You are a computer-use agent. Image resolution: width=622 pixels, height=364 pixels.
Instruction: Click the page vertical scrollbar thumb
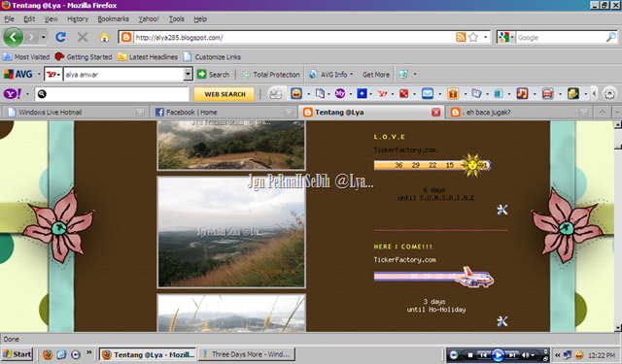[x=618, y=147]
